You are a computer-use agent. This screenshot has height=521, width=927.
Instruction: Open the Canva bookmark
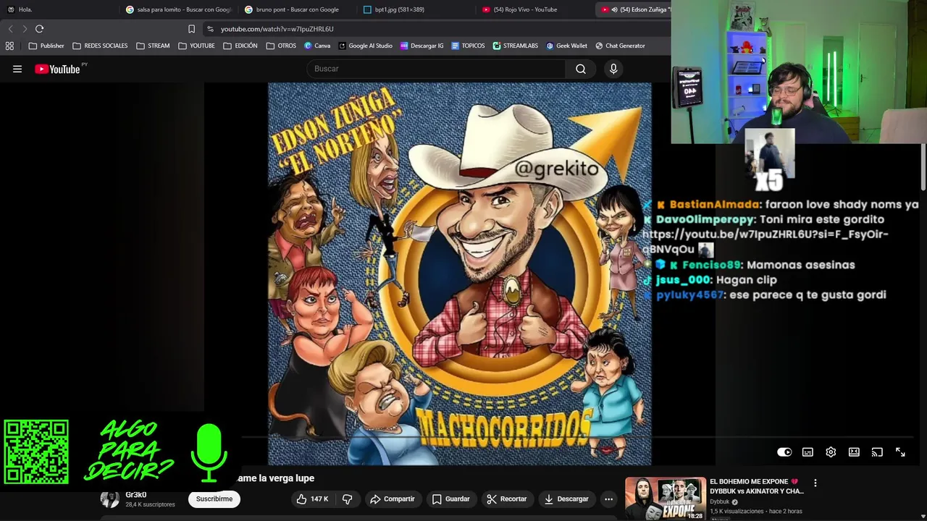click(317, 46)
